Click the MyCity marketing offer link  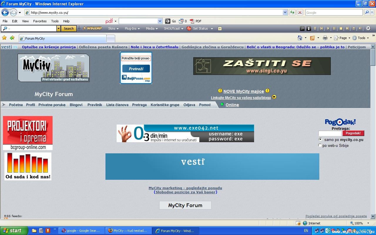pyautogui.click(x=185, y=188)
